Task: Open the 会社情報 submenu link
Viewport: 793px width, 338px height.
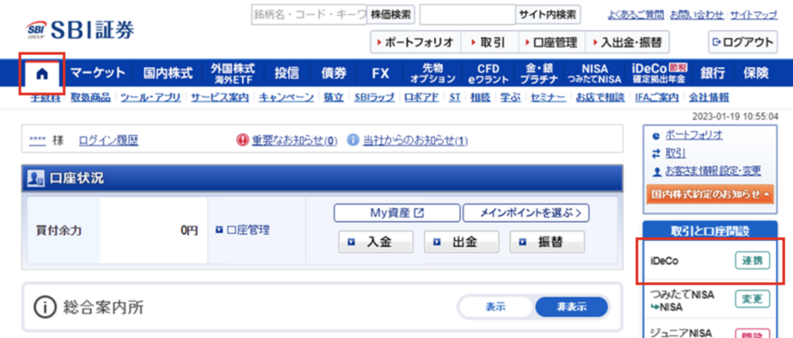Action: tap(708, 97)
